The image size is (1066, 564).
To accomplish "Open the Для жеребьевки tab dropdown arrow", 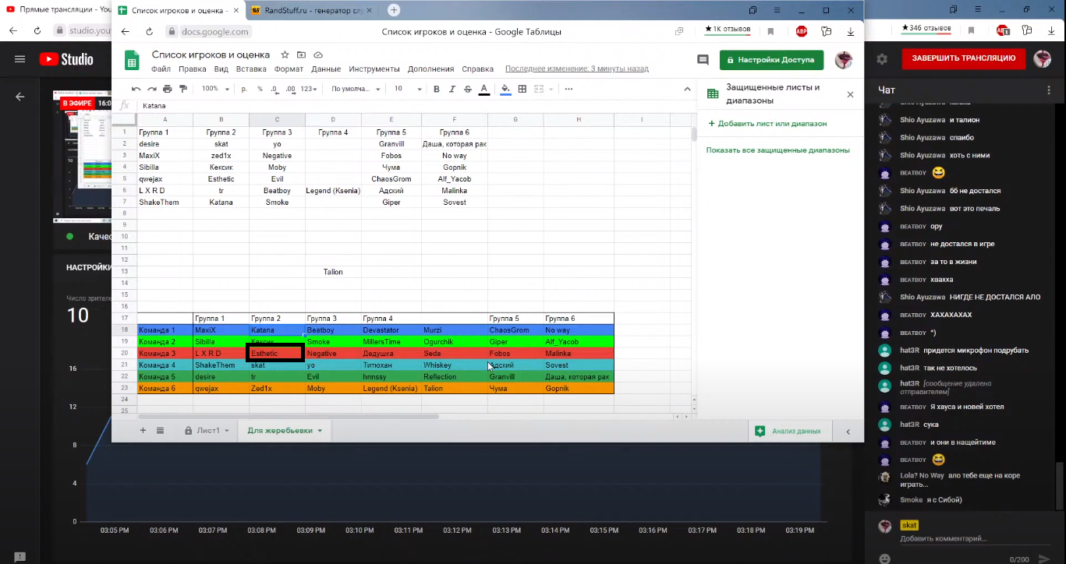I will 320,431.
